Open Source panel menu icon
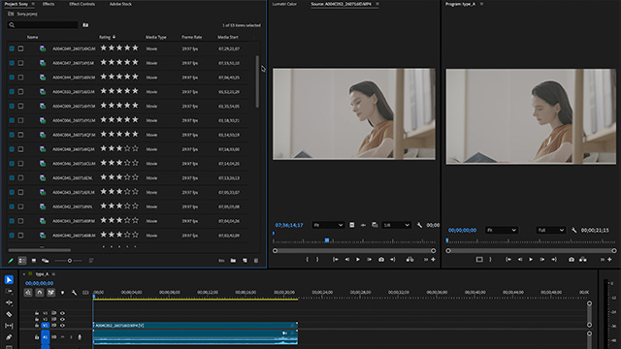Viewport: 621px width, 349px height. coord(377,4)
